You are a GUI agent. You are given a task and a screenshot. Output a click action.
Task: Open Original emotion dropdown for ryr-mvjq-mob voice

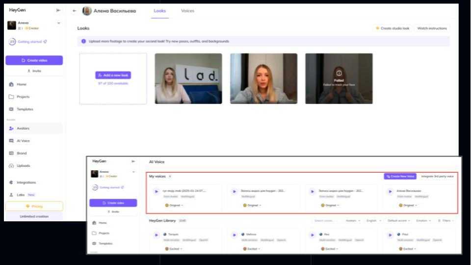click(x=174, y=205)
